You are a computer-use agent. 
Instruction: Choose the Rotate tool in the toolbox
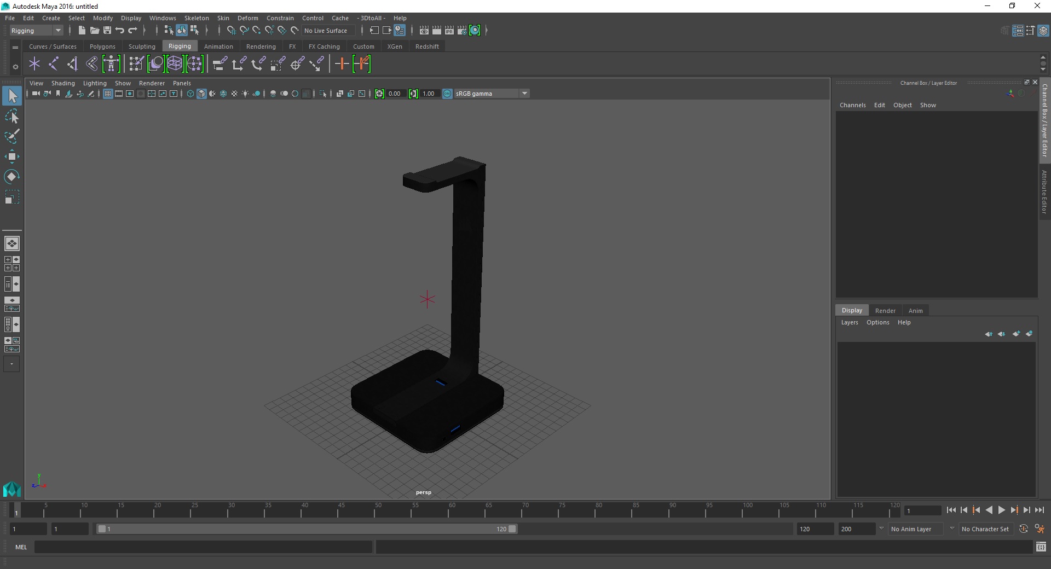pos(12,177)
